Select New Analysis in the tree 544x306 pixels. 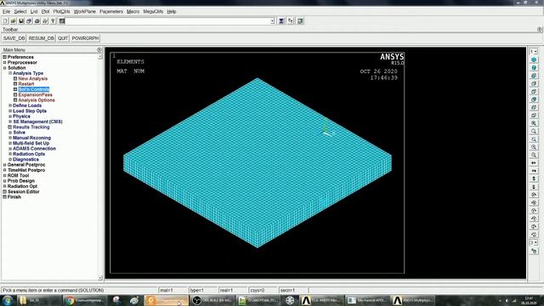[32, 79]
